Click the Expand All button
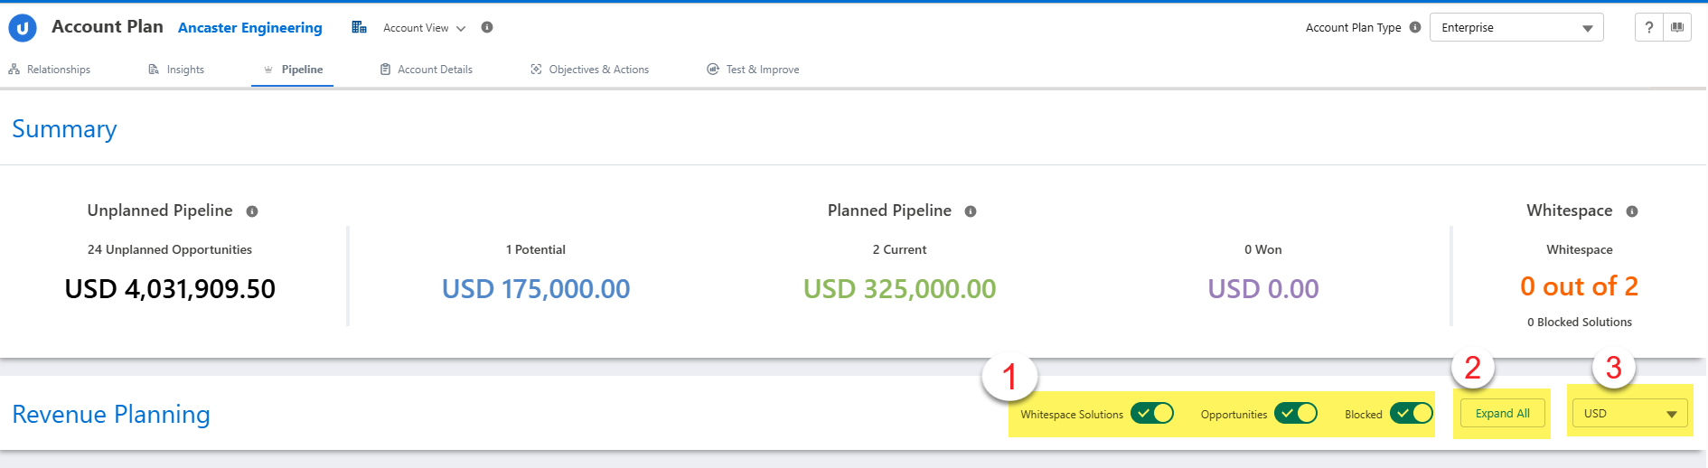 click(1502, 414)
